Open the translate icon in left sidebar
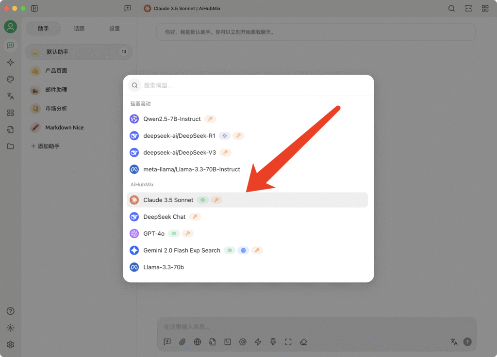The image size is (497, 357). (10, 96)
